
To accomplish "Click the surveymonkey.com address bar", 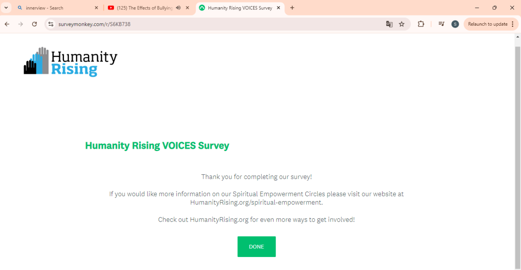I will coord(204,24).
